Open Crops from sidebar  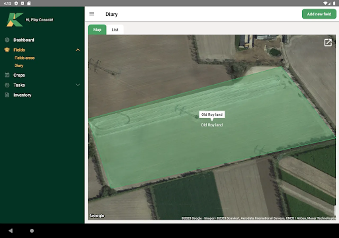tap(19, 75)
